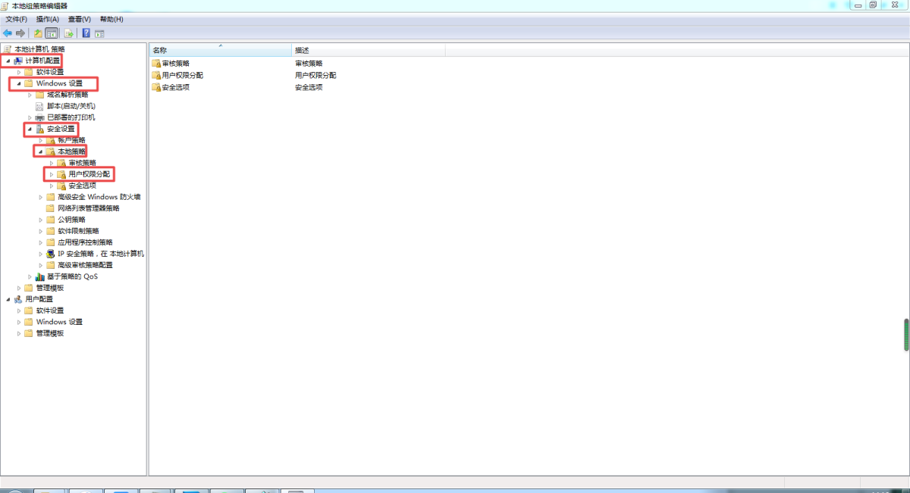Click 安全选项 folder icon in right pane
The width and height of the screenshot is (910, 493).
click(x=156, y=87)
